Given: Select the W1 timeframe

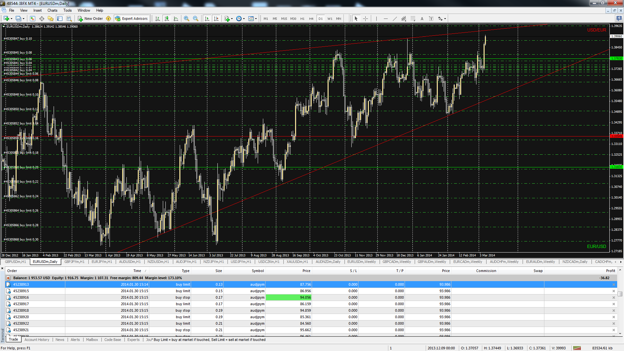Looking at the screenshot, I should click(x=330, y=19).
